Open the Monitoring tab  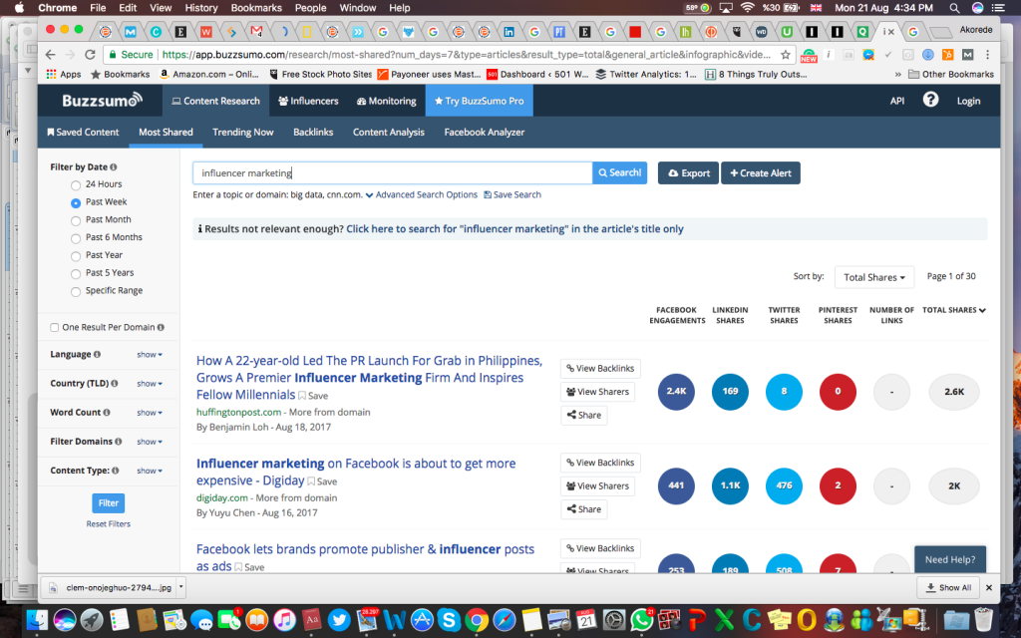(386, 101)
